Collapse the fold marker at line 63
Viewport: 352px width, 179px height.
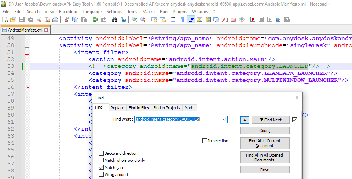[27, 136]
